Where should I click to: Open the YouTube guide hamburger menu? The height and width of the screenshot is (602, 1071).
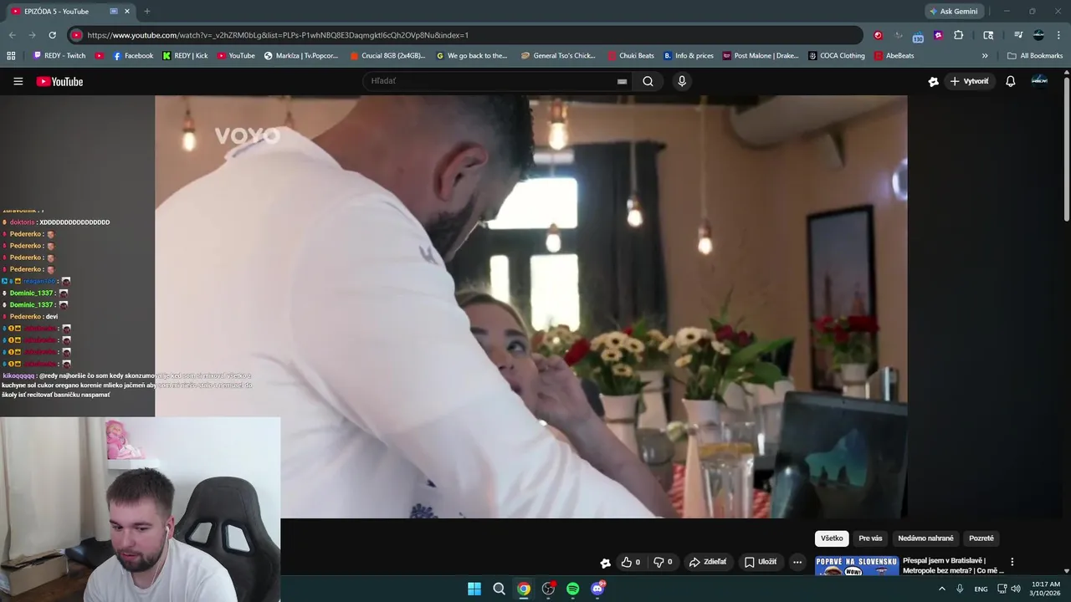tap(18, 81)
